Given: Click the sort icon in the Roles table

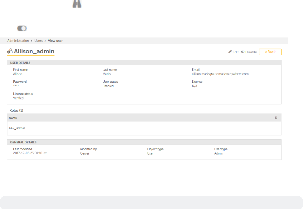Looking at the screenshot, I should [x=276, y=118].
